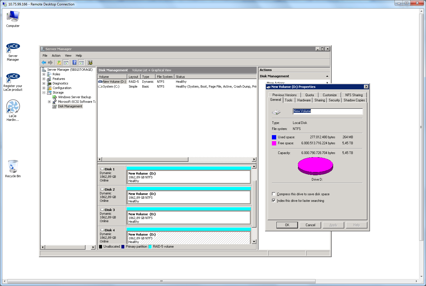Click the blue Back arrow in toolbar
426x286 pixels.
click(44, 62)
